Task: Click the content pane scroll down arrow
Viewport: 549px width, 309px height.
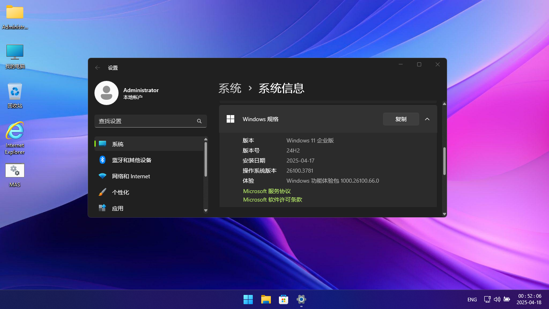Action: tap(444, 214)
